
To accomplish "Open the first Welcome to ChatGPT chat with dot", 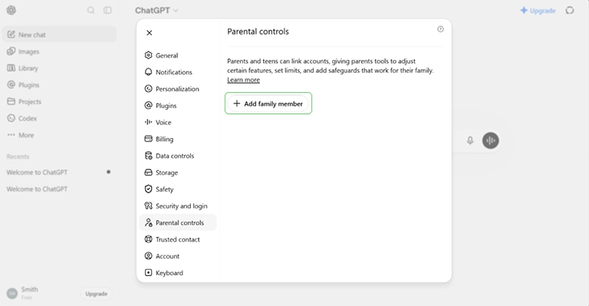I will coord(59,173).
